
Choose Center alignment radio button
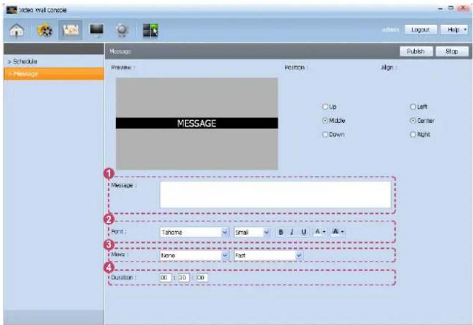coord(412,121)
